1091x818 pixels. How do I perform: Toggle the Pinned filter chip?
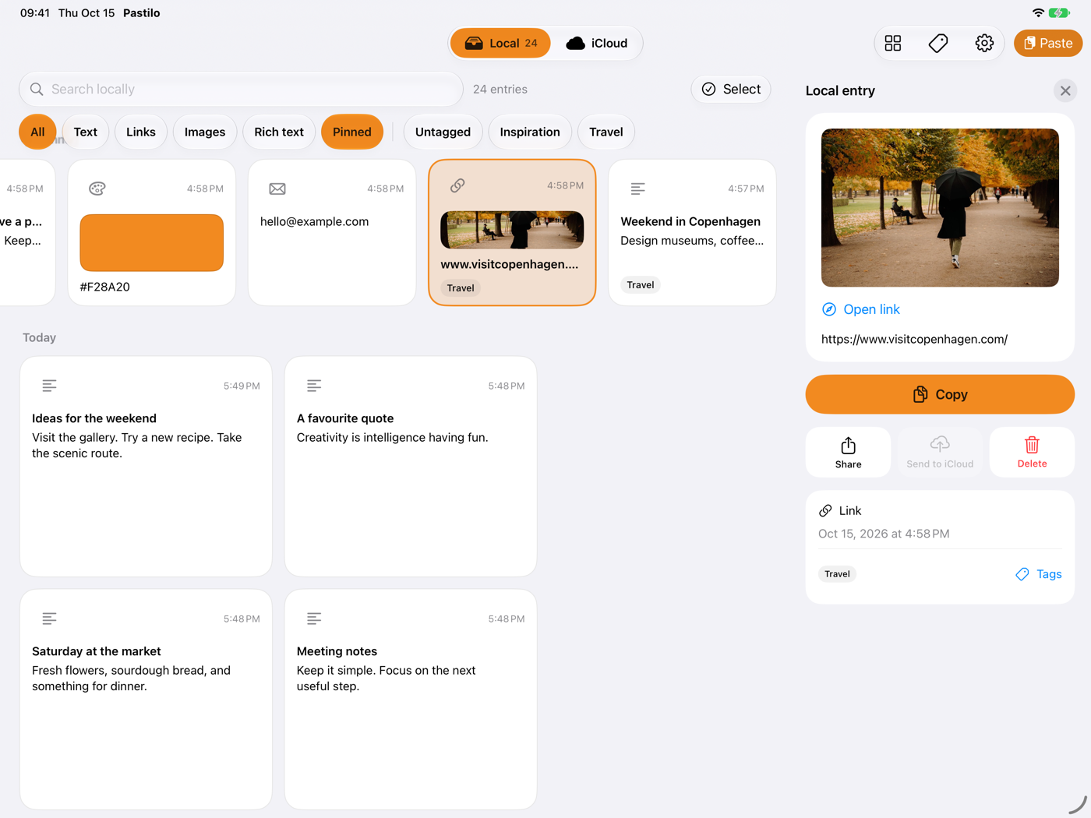[352, 132]
